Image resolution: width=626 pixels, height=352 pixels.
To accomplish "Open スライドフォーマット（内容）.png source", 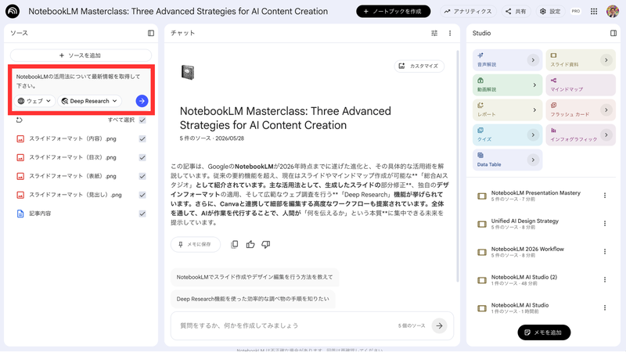I will pyautogui.click(x=72, y=139).
